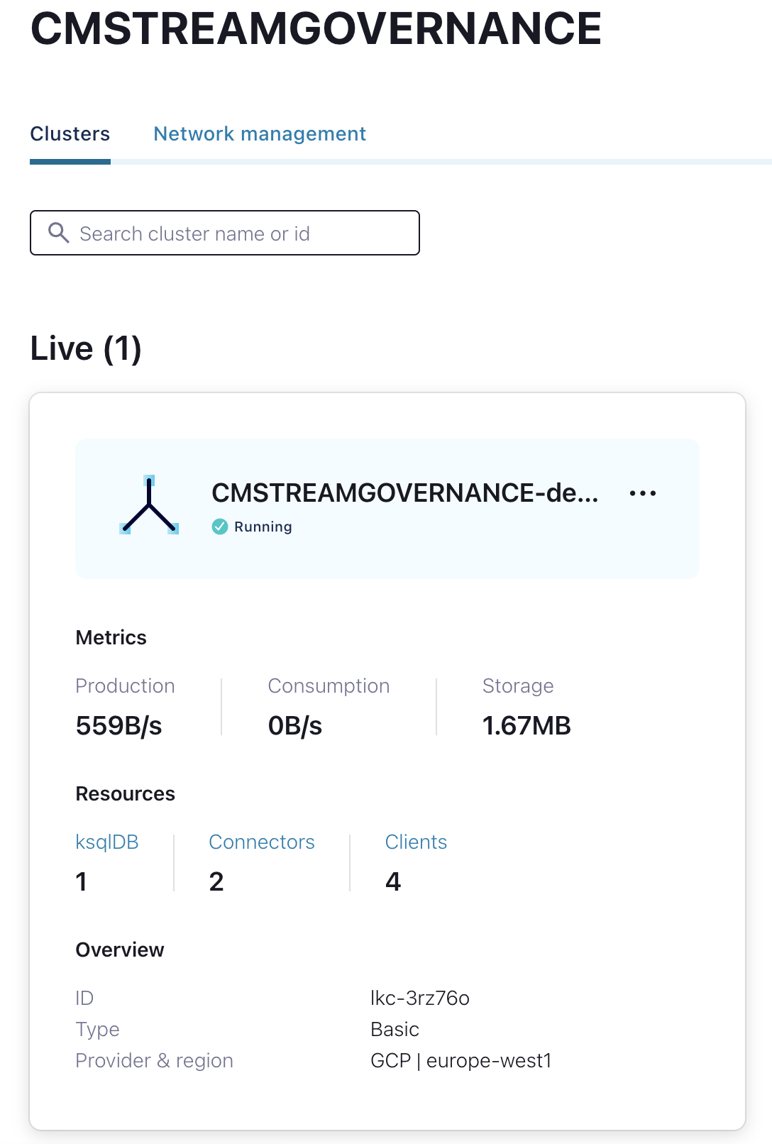Click the search magnifier icon
The image size is (772, 1144).
pyautogui.click(x=58, y=233)
